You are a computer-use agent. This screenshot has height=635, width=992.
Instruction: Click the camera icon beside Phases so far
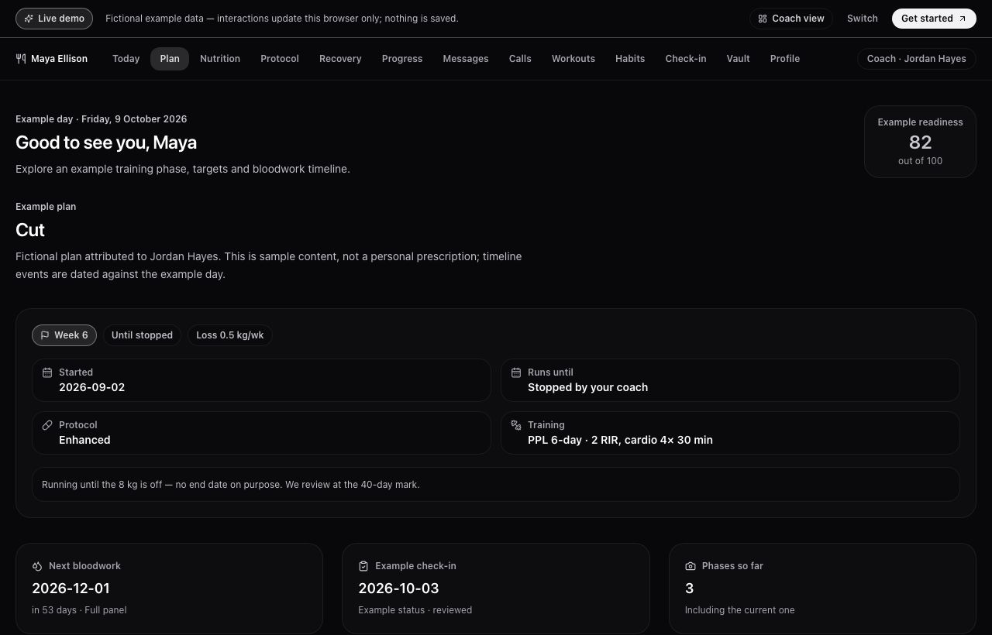point(691,566)
